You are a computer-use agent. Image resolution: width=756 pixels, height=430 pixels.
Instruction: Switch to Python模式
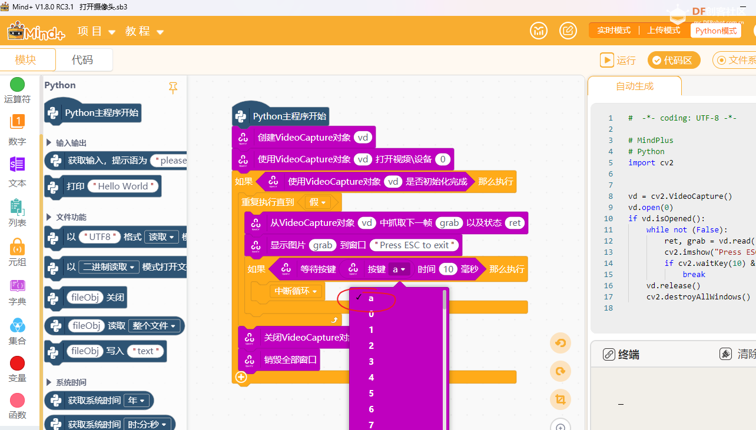pos(716,31)
